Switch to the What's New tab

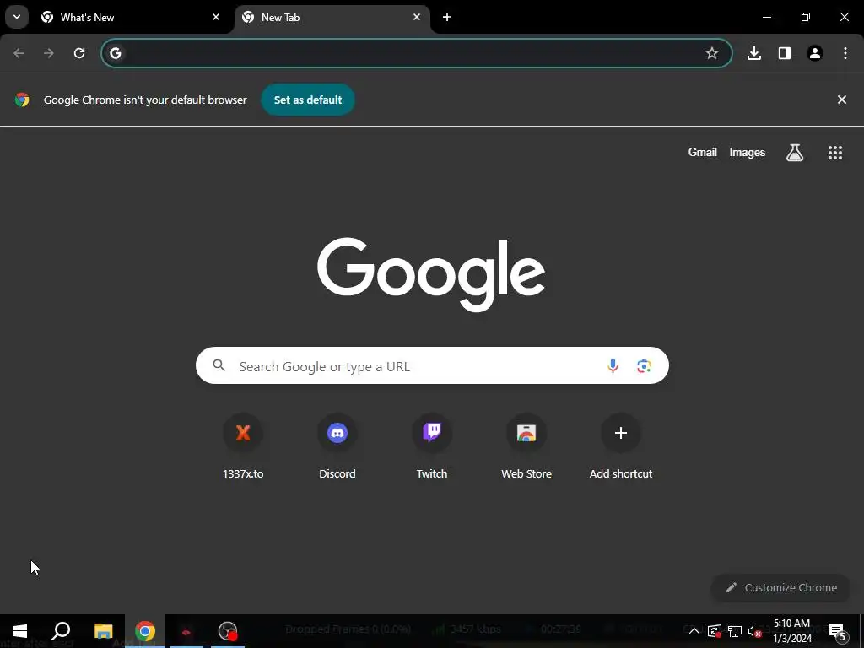tap(131, 18)
